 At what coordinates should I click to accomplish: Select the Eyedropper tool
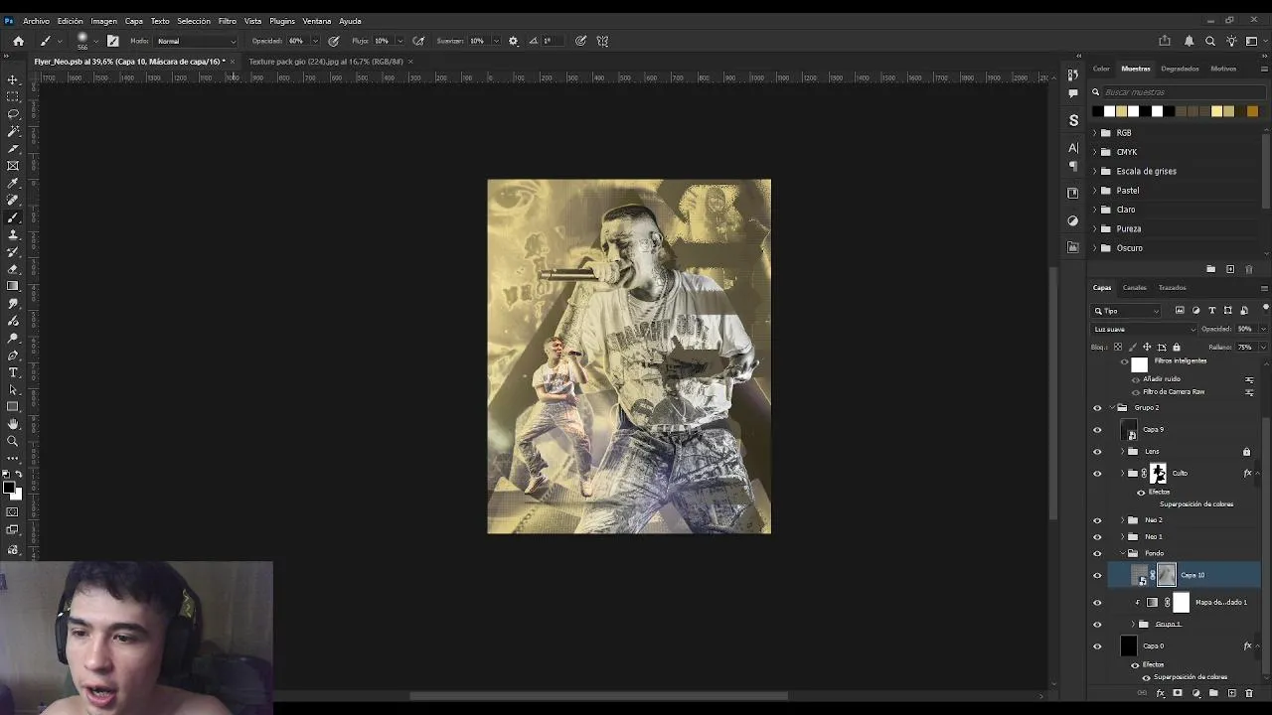[x=13, y=184]
